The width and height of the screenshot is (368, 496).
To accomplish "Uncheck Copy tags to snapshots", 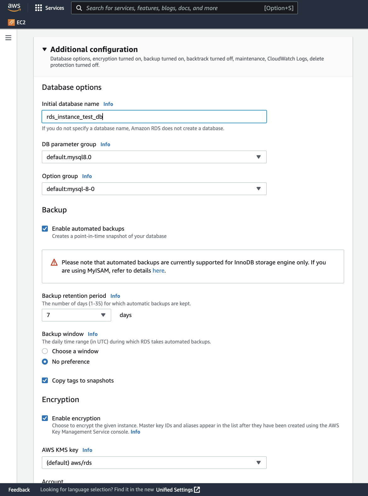I will (45, 380).
